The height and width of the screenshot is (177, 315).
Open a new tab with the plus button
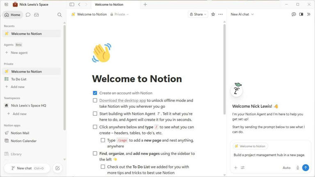pyautogui.click(x=145, y=5)
